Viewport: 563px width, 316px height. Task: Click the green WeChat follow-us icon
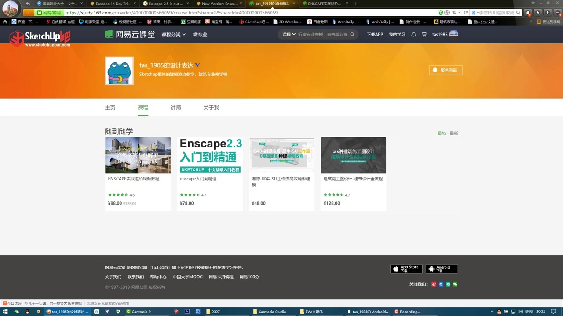(455, 284)
